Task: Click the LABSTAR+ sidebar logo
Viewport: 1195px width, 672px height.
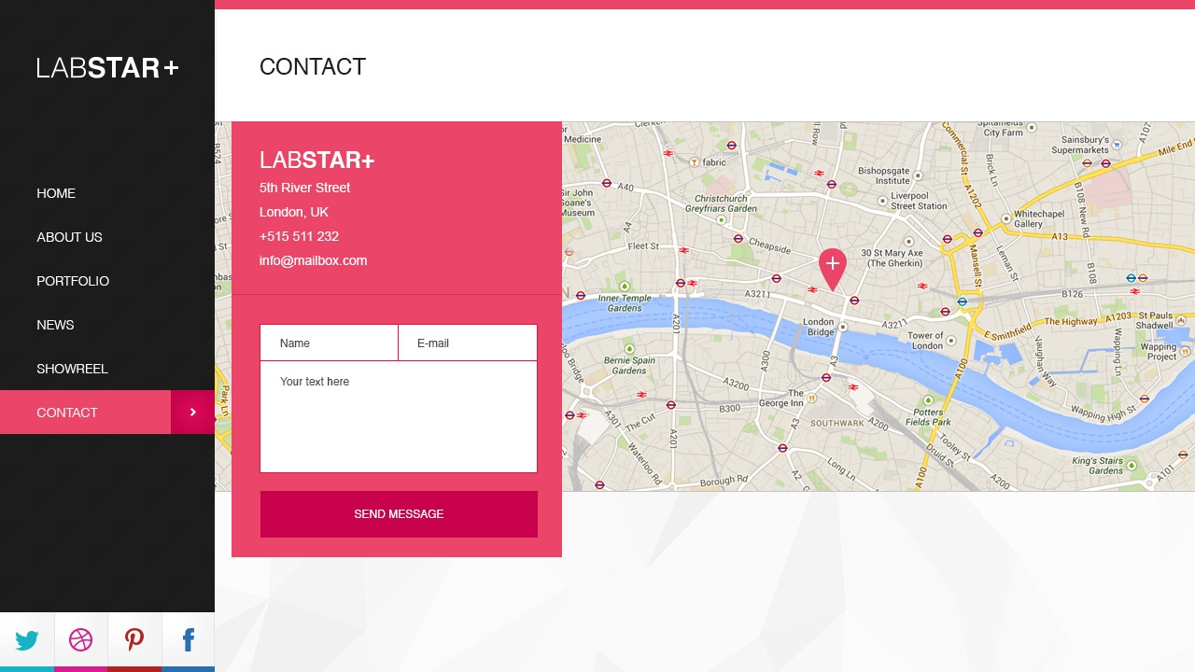Action: tap(107, 67)
